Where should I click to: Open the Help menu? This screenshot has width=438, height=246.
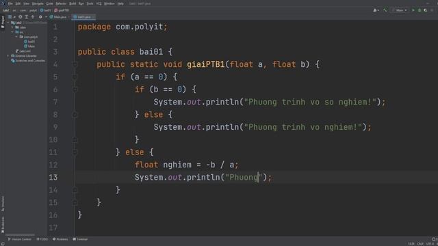coord(120,3)
